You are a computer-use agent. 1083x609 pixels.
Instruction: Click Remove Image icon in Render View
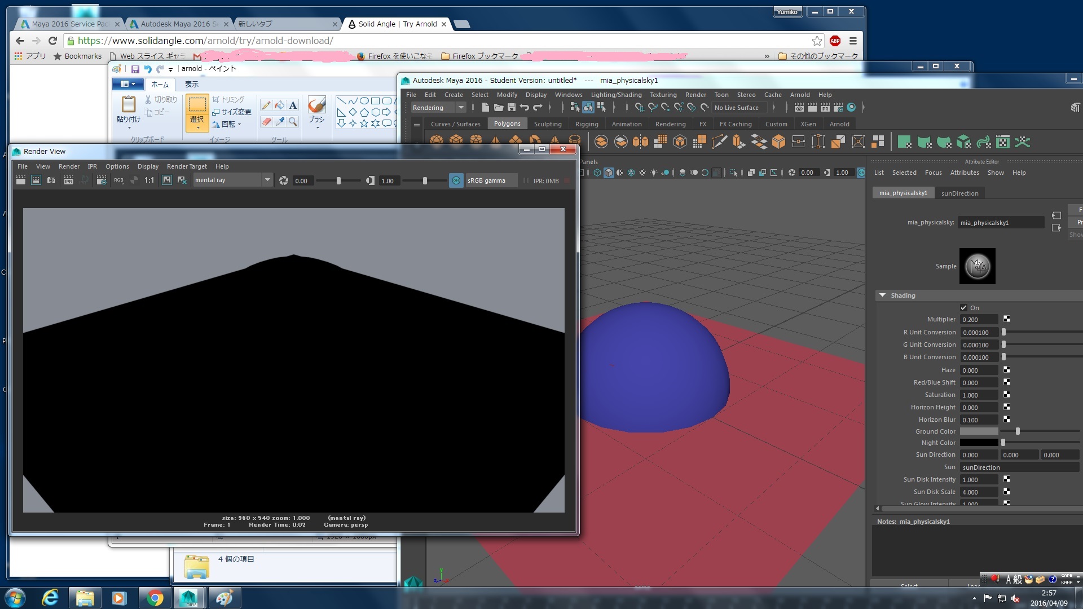click(x=182, y=180)
